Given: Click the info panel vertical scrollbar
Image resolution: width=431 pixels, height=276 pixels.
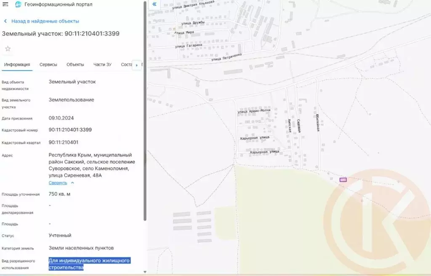Looking at the screenshot, I should tap(145, 126).
